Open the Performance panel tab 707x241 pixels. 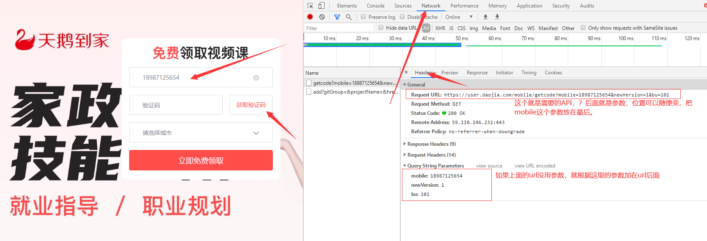(464, 6)
